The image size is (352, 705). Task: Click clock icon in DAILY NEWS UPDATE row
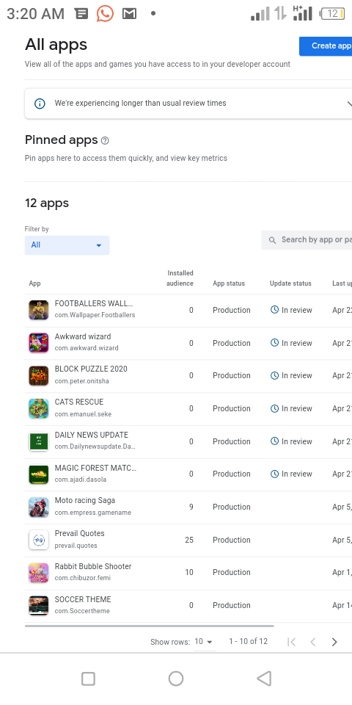[x=275, y=441]
